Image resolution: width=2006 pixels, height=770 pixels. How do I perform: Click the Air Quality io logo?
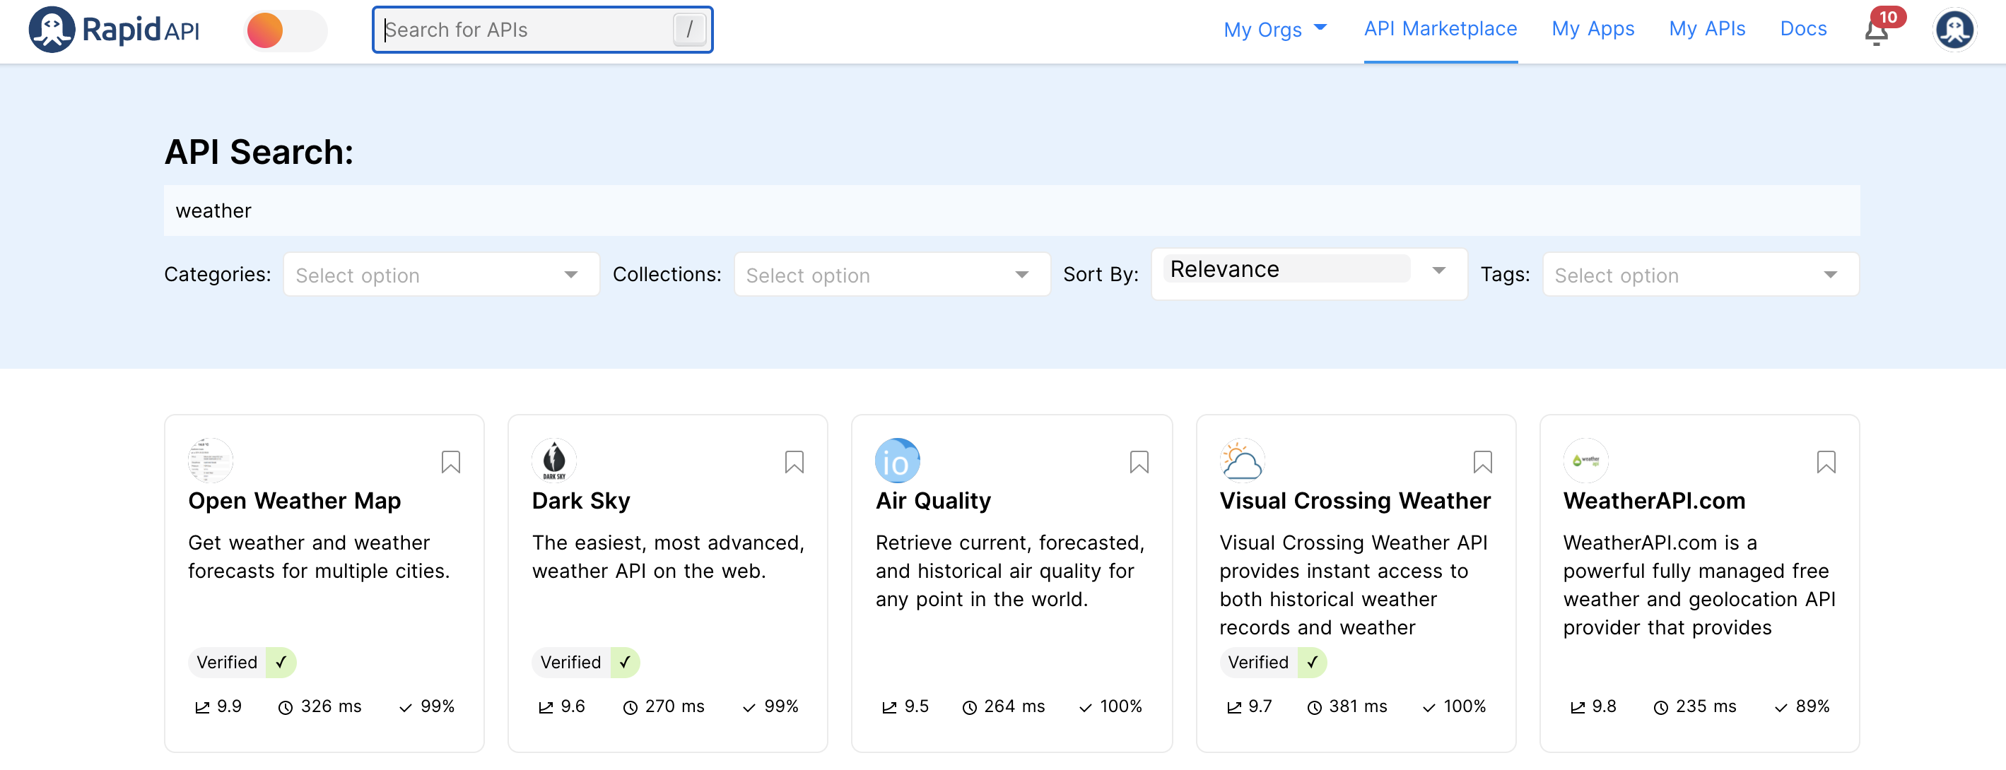897,460
